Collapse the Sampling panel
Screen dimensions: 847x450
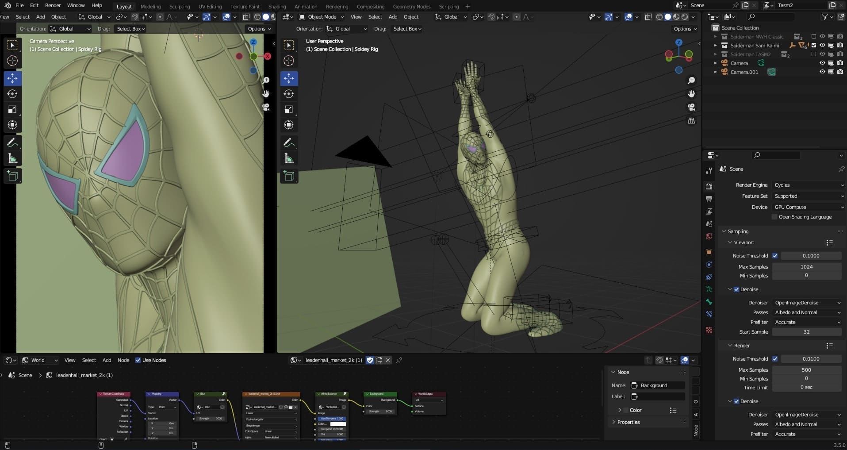click(x=738, y=231)
